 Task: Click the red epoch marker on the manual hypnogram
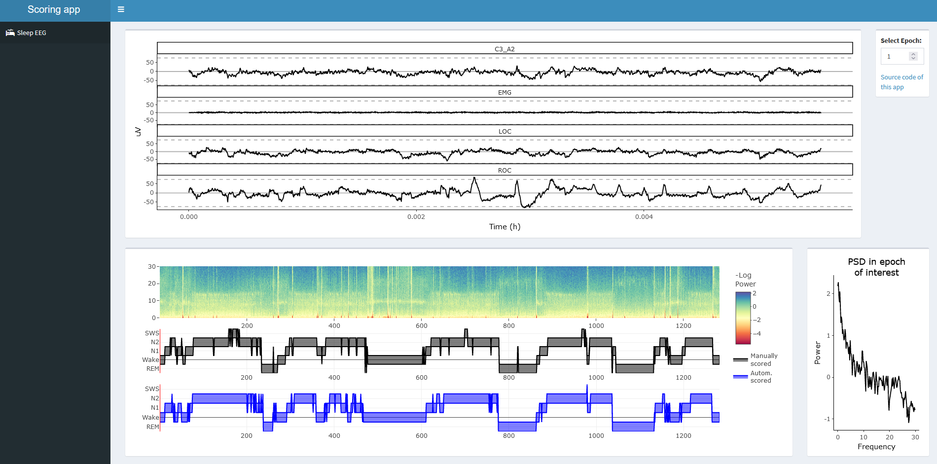click(160, 350)
